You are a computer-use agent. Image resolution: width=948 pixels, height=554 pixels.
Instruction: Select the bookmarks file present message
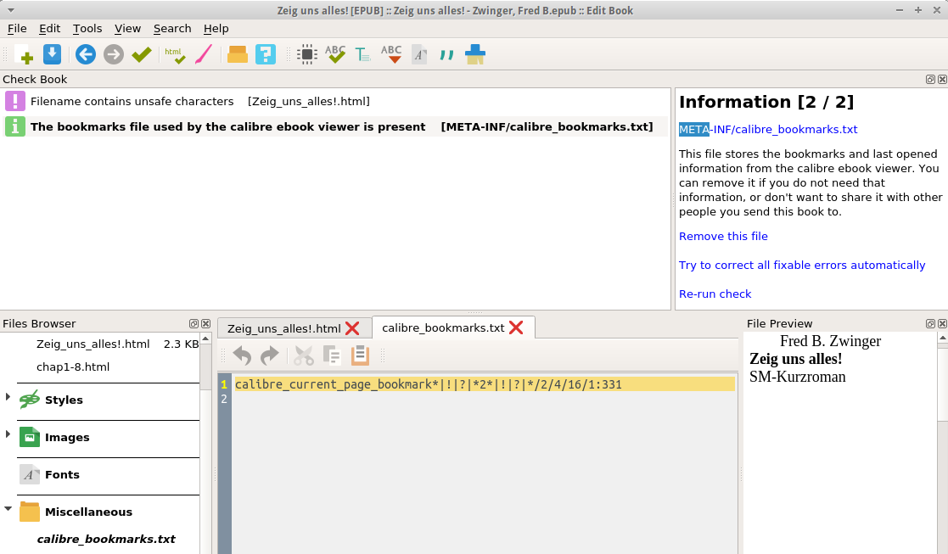[x=335, y=127]
